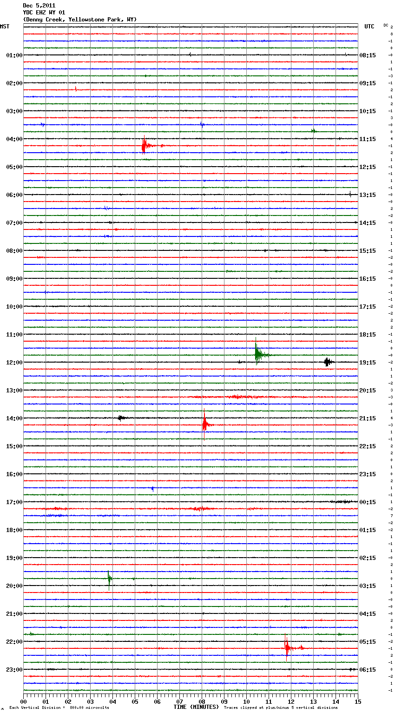Click "Traces clipped at plus/minus 5 vertical divisions"
The height and width of the screenshot is (714, 395).
(281, 708)
